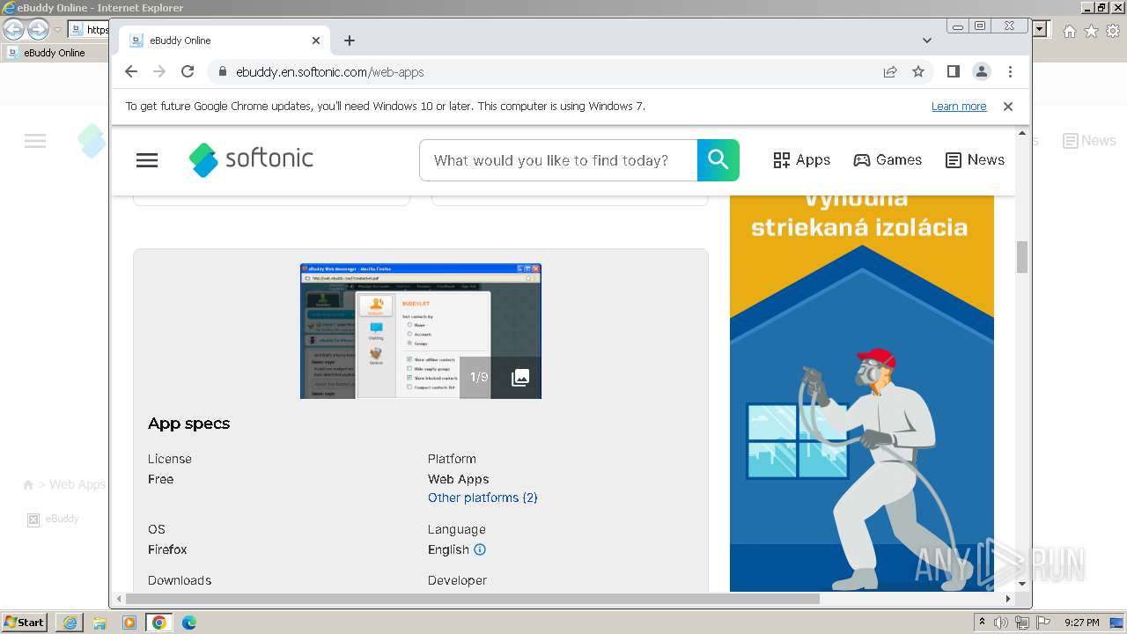The height and width of the screenshot is (634, 1127).
Task: Expand Internet Explorer's address bar dropdown
Action: pos(1040,30)
